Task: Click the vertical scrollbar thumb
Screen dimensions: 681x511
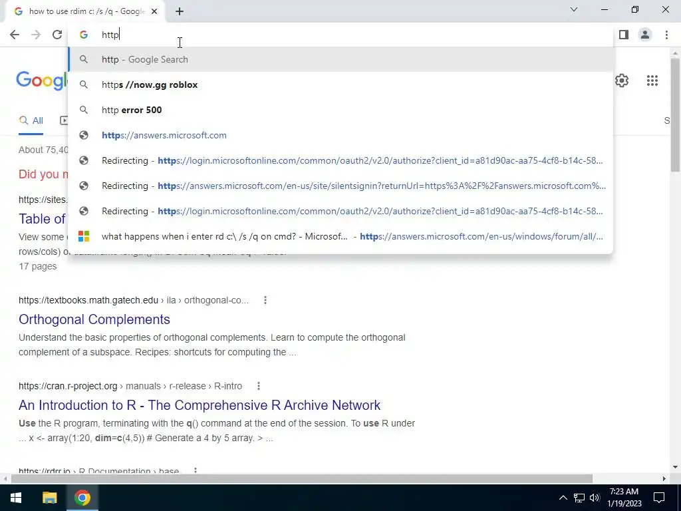Action: pos(675,114)
